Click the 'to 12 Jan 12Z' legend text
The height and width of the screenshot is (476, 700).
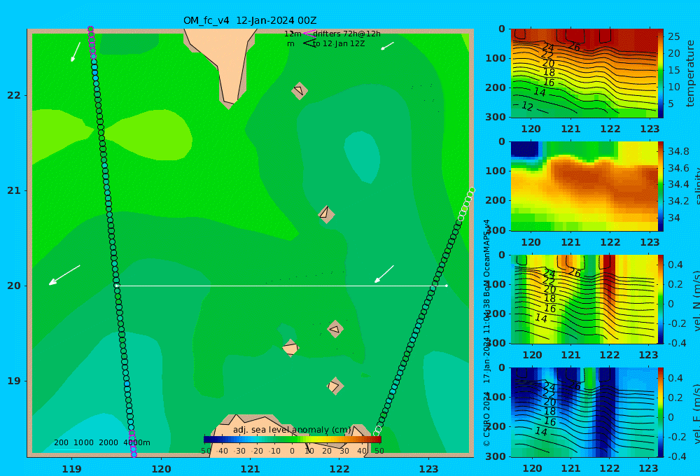pyautogui.click(x=338, y=44)
